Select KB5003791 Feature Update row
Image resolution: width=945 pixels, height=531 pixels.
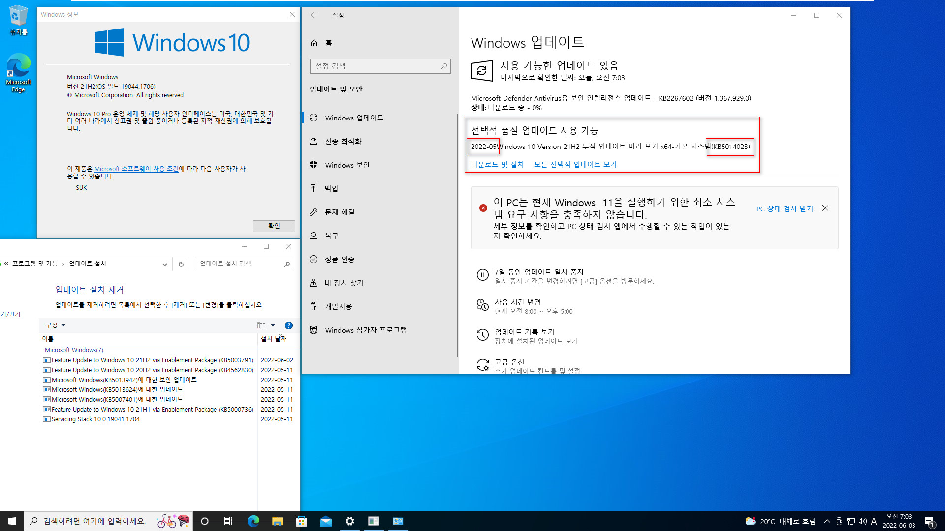[167, 360]
